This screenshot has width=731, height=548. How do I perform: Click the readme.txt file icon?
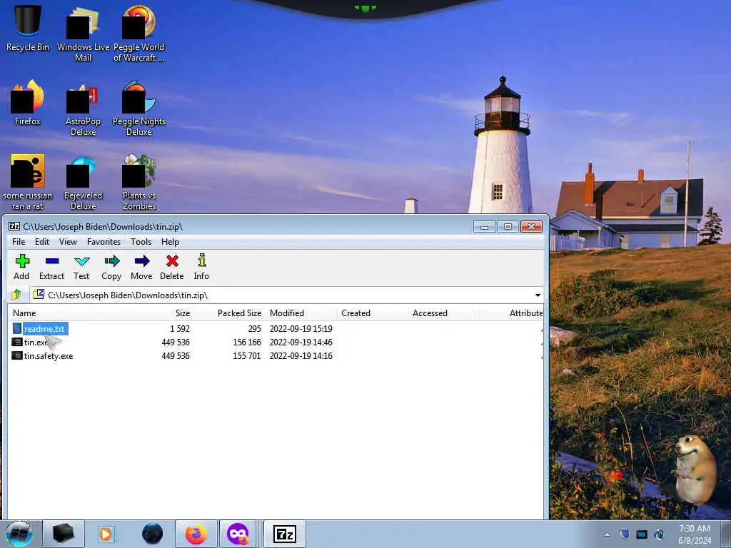tap(17, 328)
